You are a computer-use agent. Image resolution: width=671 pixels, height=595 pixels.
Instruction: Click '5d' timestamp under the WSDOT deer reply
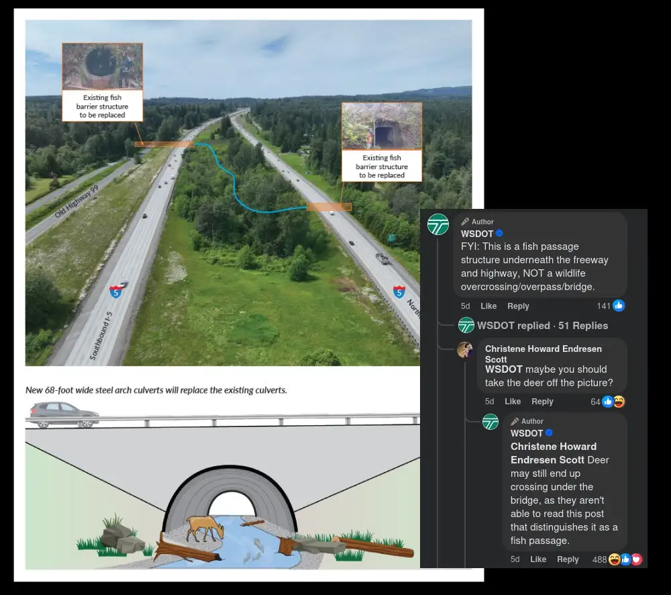click(x=515, y=559)
